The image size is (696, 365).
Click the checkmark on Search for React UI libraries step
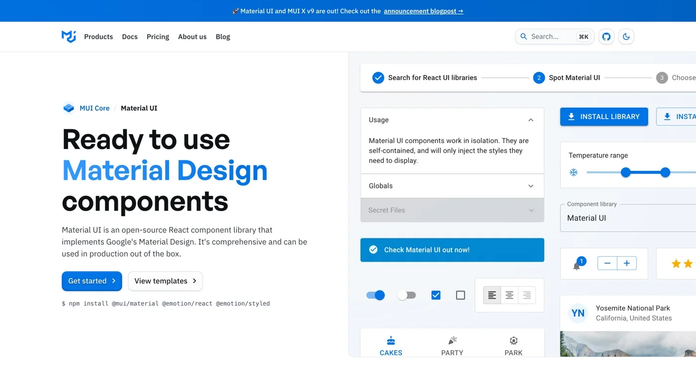(378, 77)
